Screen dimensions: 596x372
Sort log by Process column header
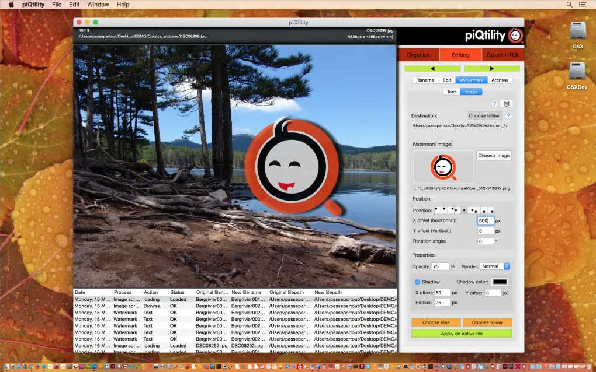pyautogui.click(x=127, y=292)
